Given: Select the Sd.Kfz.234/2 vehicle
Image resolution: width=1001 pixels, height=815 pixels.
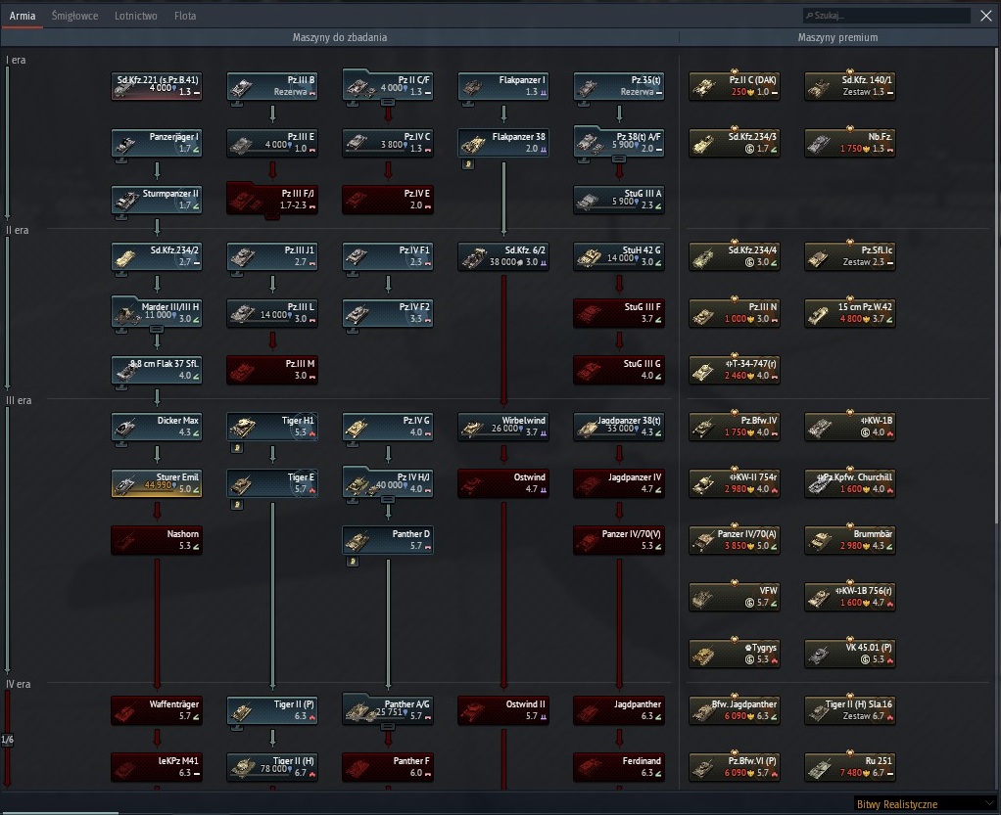Looking at the screenshot, I should (157, 256).
